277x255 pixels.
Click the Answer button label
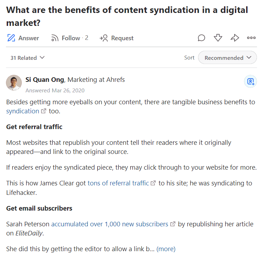29,38
